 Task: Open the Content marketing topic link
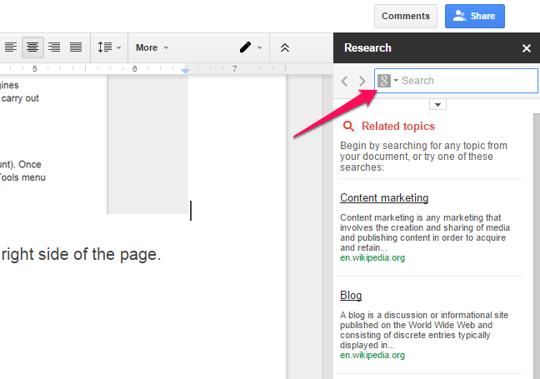click(x=384, y=197)
